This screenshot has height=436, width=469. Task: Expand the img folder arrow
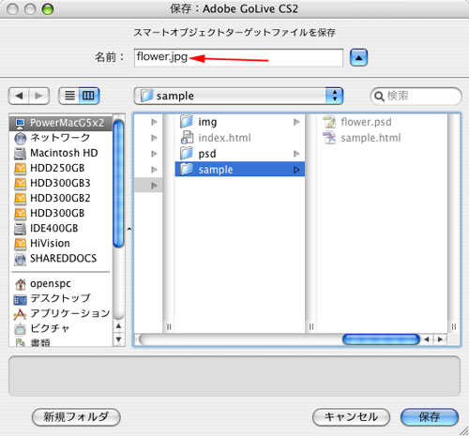[296, 122]
